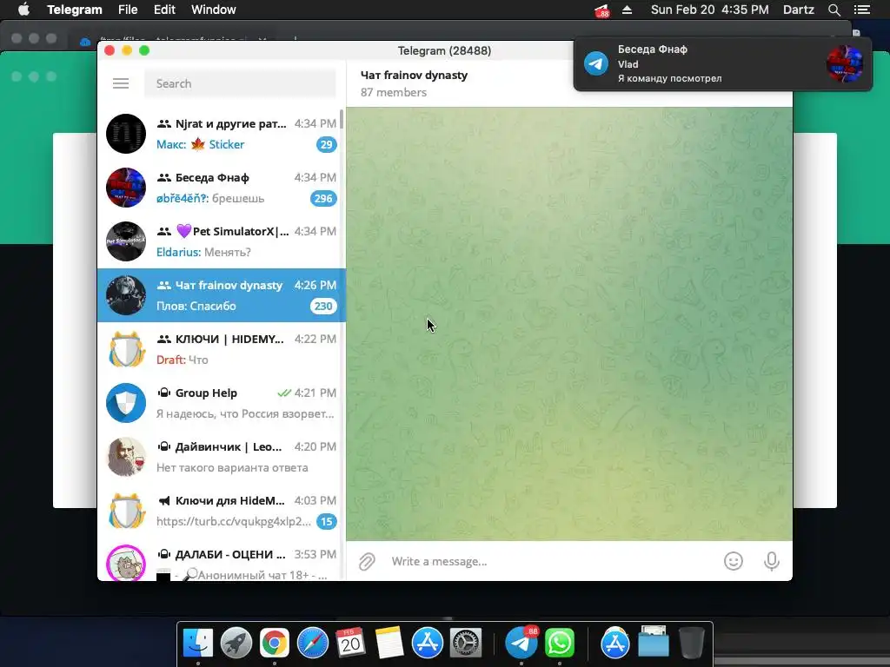Viewport: 890px width, 667px height.
Task: Open the Беседа Фнаф notification banner
Action: [x=722, y=64]
